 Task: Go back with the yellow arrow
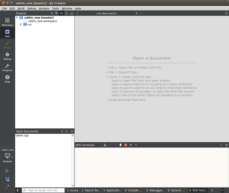pos(77,13)
